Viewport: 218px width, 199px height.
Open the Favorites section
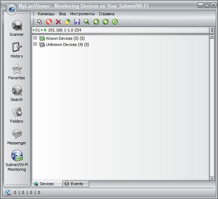coord(17,72)
